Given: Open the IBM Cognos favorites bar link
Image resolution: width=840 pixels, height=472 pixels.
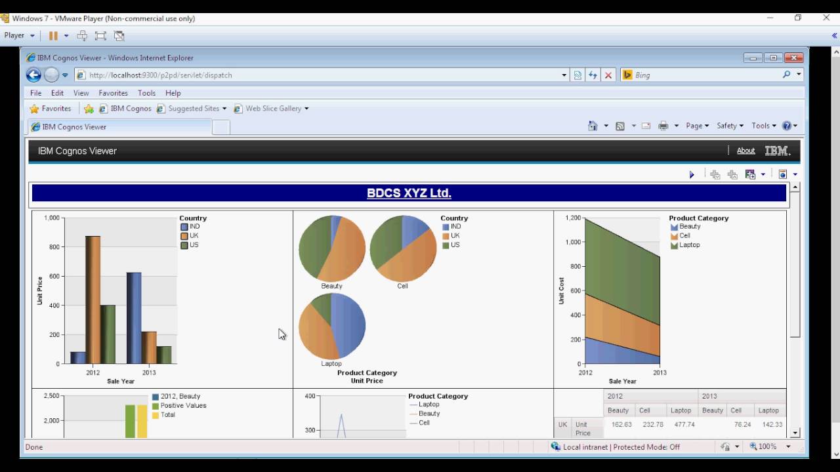Looking at the screenshot, I should pos(125,108).
